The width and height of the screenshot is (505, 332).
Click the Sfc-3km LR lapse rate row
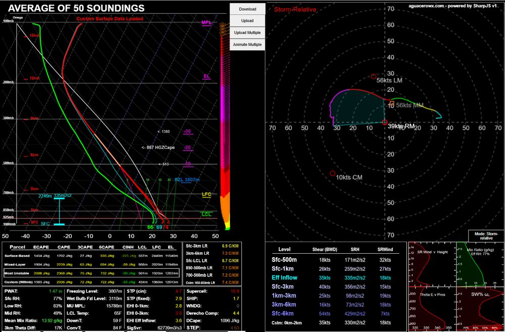(212, 246)
